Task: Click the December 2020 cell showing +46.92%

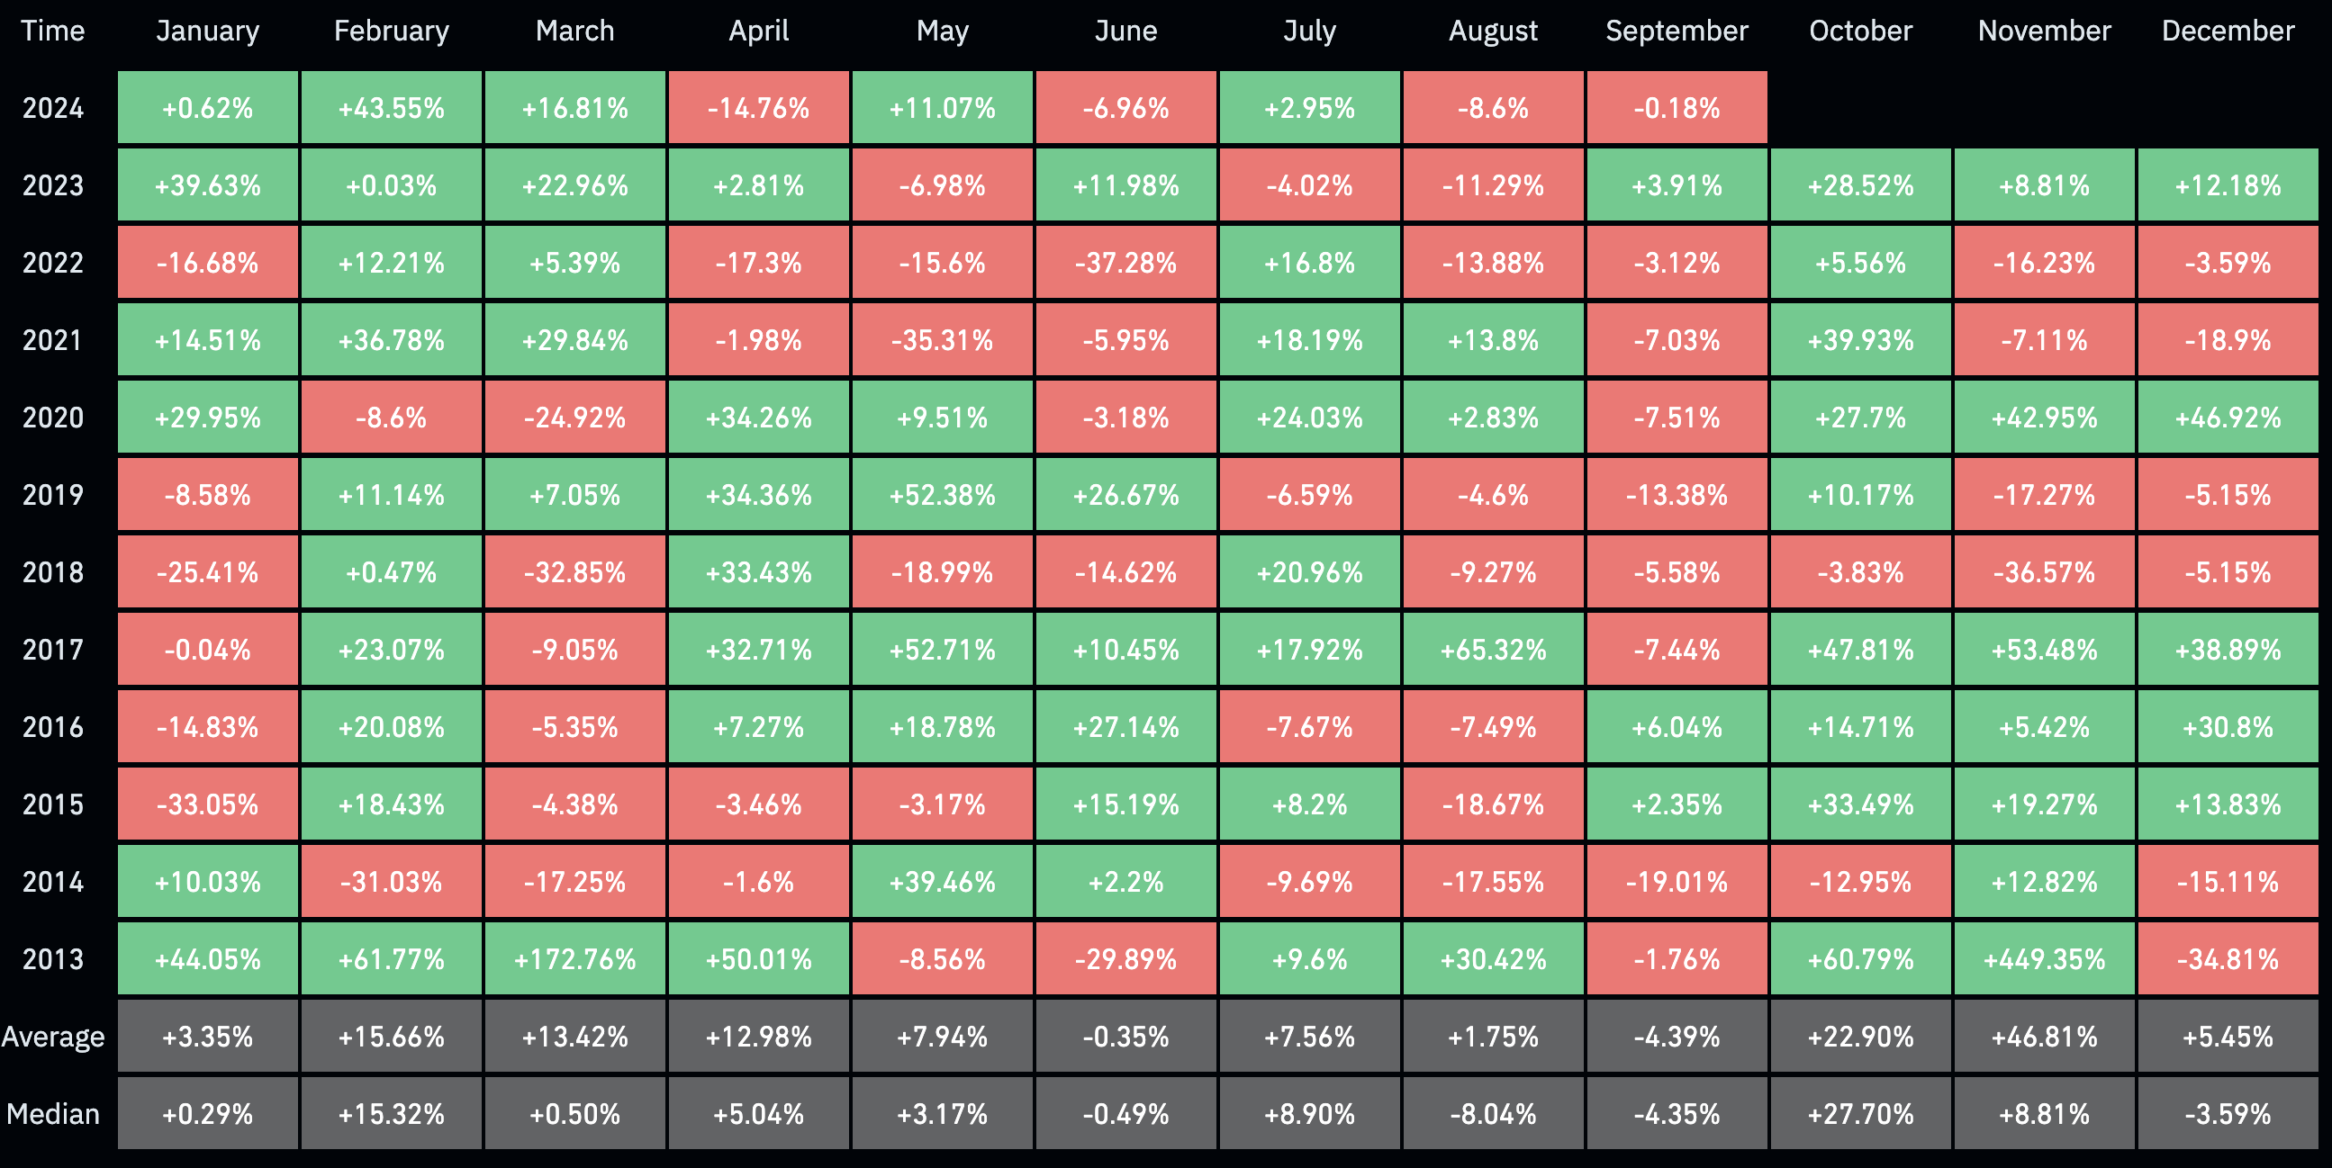Action: [x=2228, y=417]
